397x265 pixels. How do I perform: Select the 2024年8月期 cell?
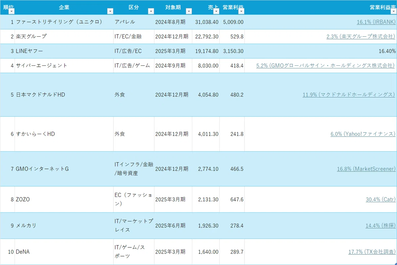pyautogui.click(x=173, y=22)
